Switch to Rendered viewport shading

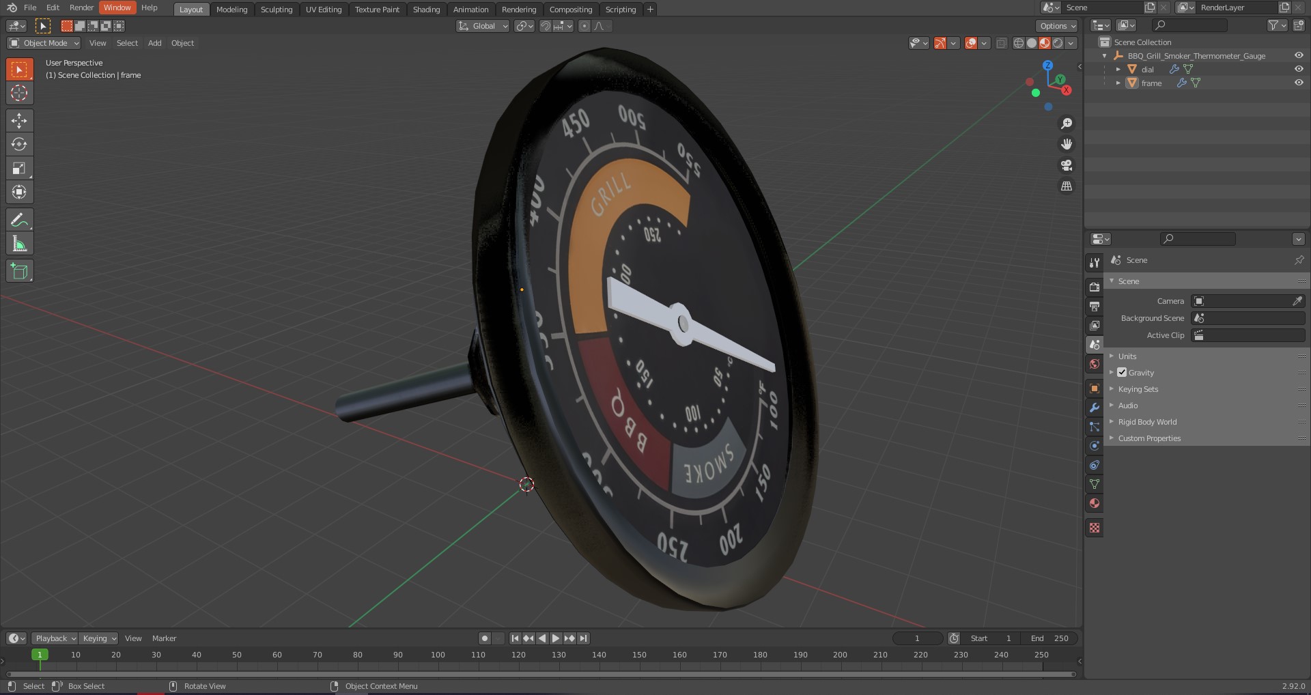1058,43
